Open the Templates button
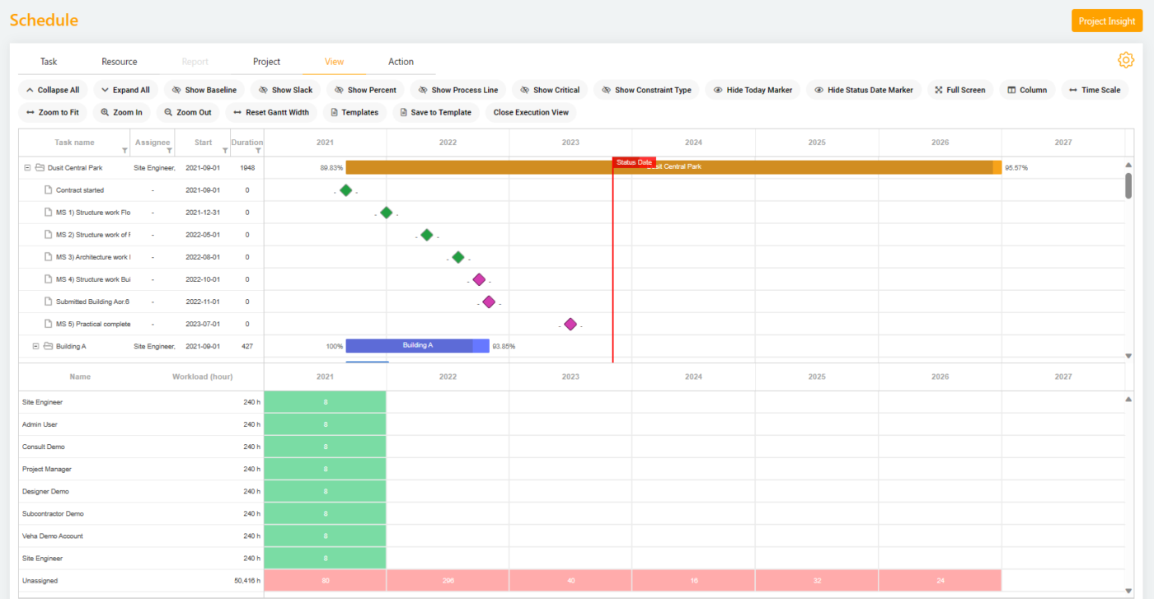Viewport: 1154px width, 599px height. [354, 112]
